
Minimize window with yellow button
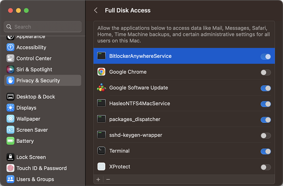tap(19, 11)
